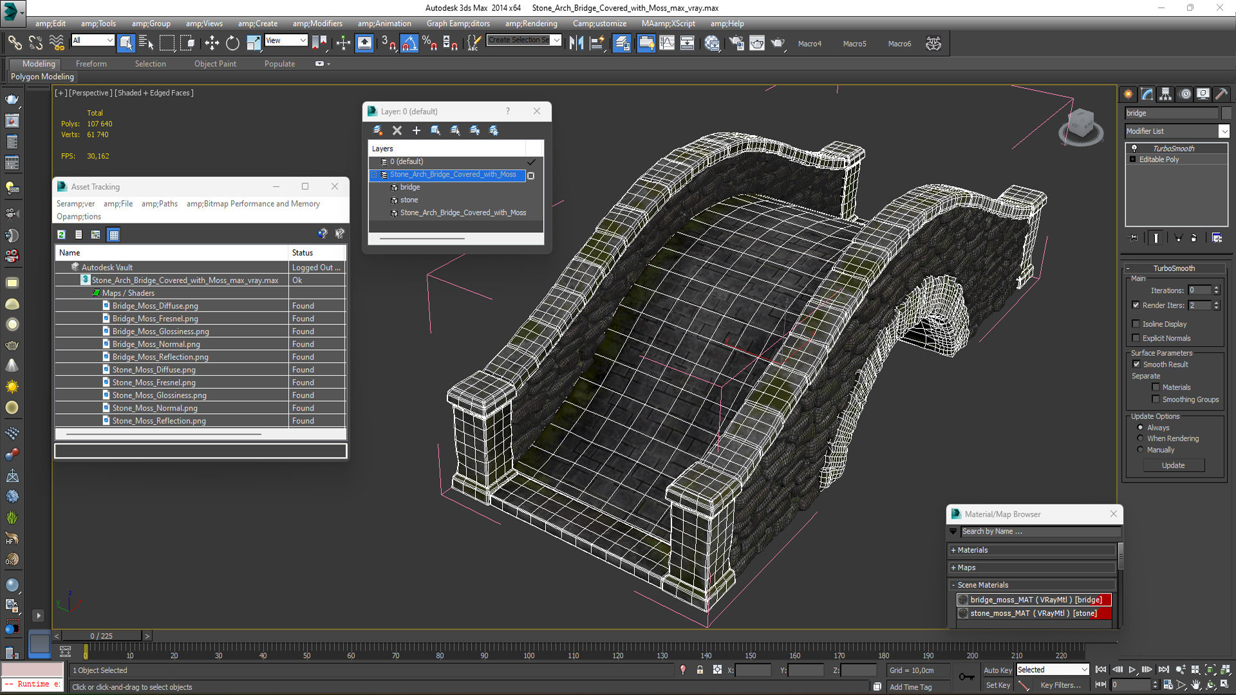Open the All selection filter dropdown

pyautogui.click(x=93, y=40)
